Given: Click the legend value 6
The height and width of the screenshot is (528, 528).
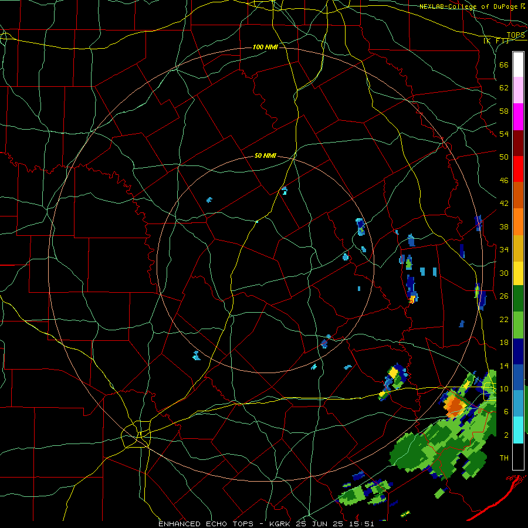Looking at the screenshot, I should point(506,411).
